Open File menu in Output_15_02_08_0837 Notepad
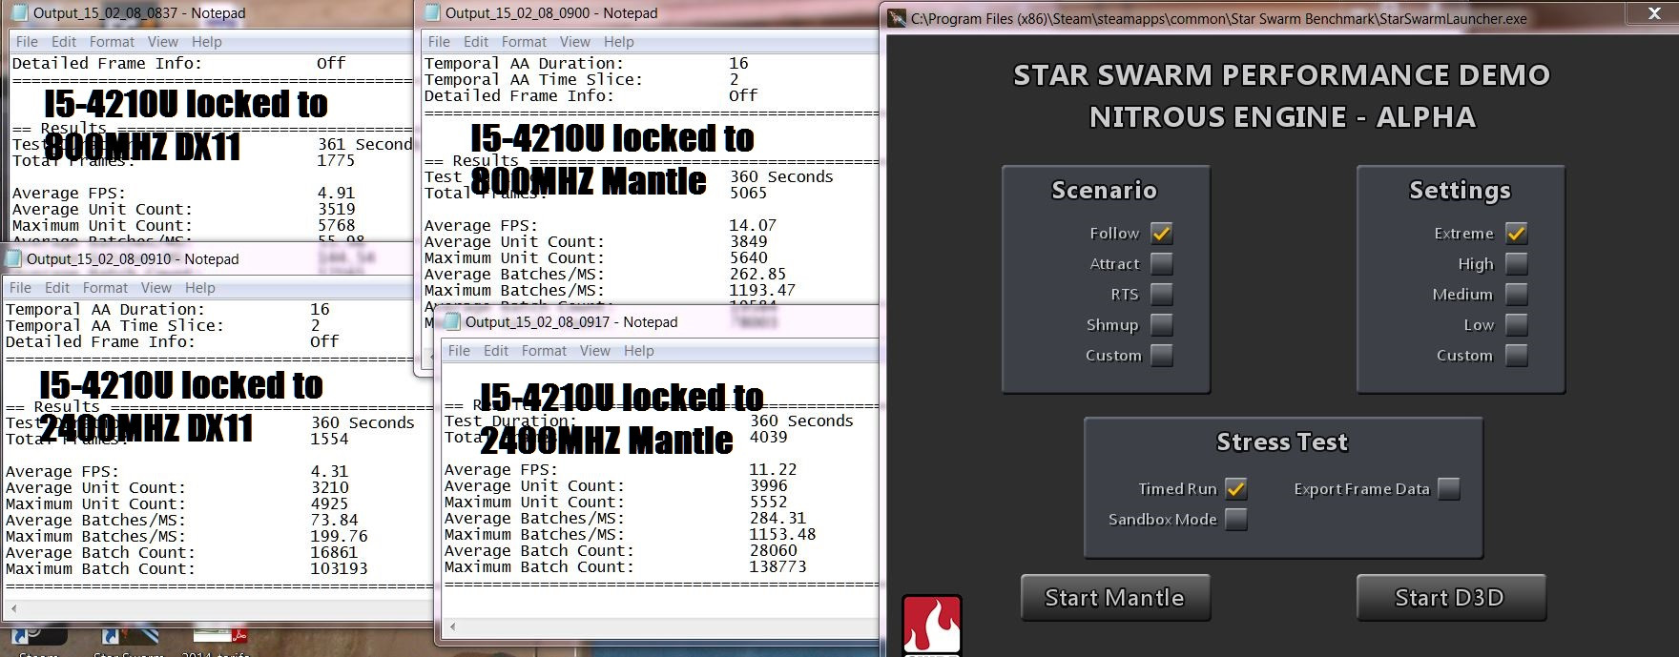This screenshot has height=657, width=1679. [27, 42]
